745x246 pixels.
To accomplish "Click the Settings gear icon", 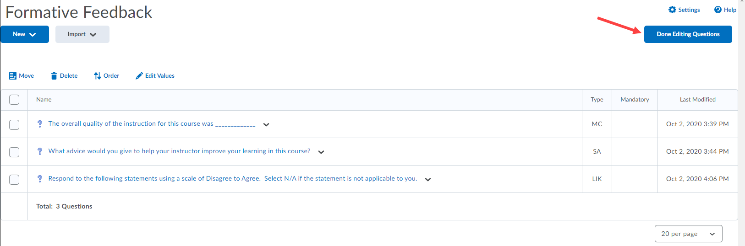I will [672, 10].
